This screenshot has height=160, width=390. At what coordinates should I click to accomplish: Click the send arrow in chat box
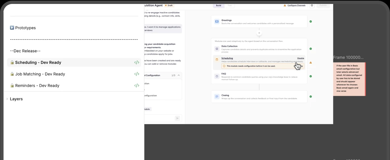pyautogui.click(x=177, y=118)
